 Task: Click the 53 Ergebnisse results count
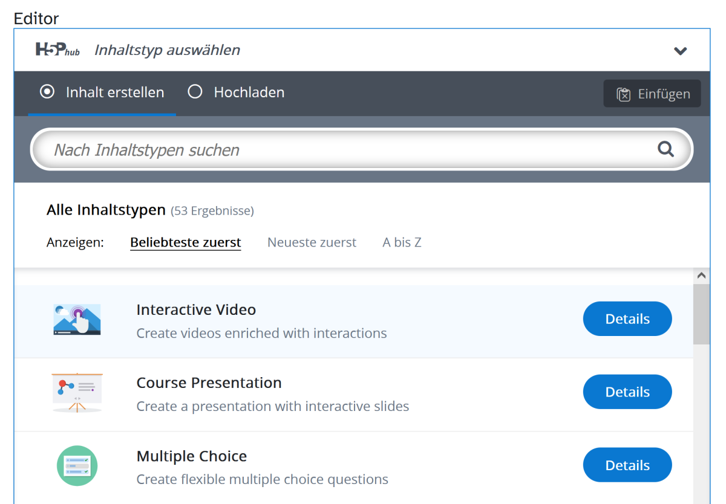212,211
